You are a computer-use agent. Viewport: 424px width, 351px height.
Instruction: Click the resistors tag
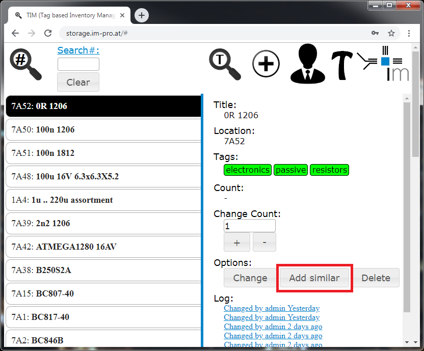coord(329,170)
